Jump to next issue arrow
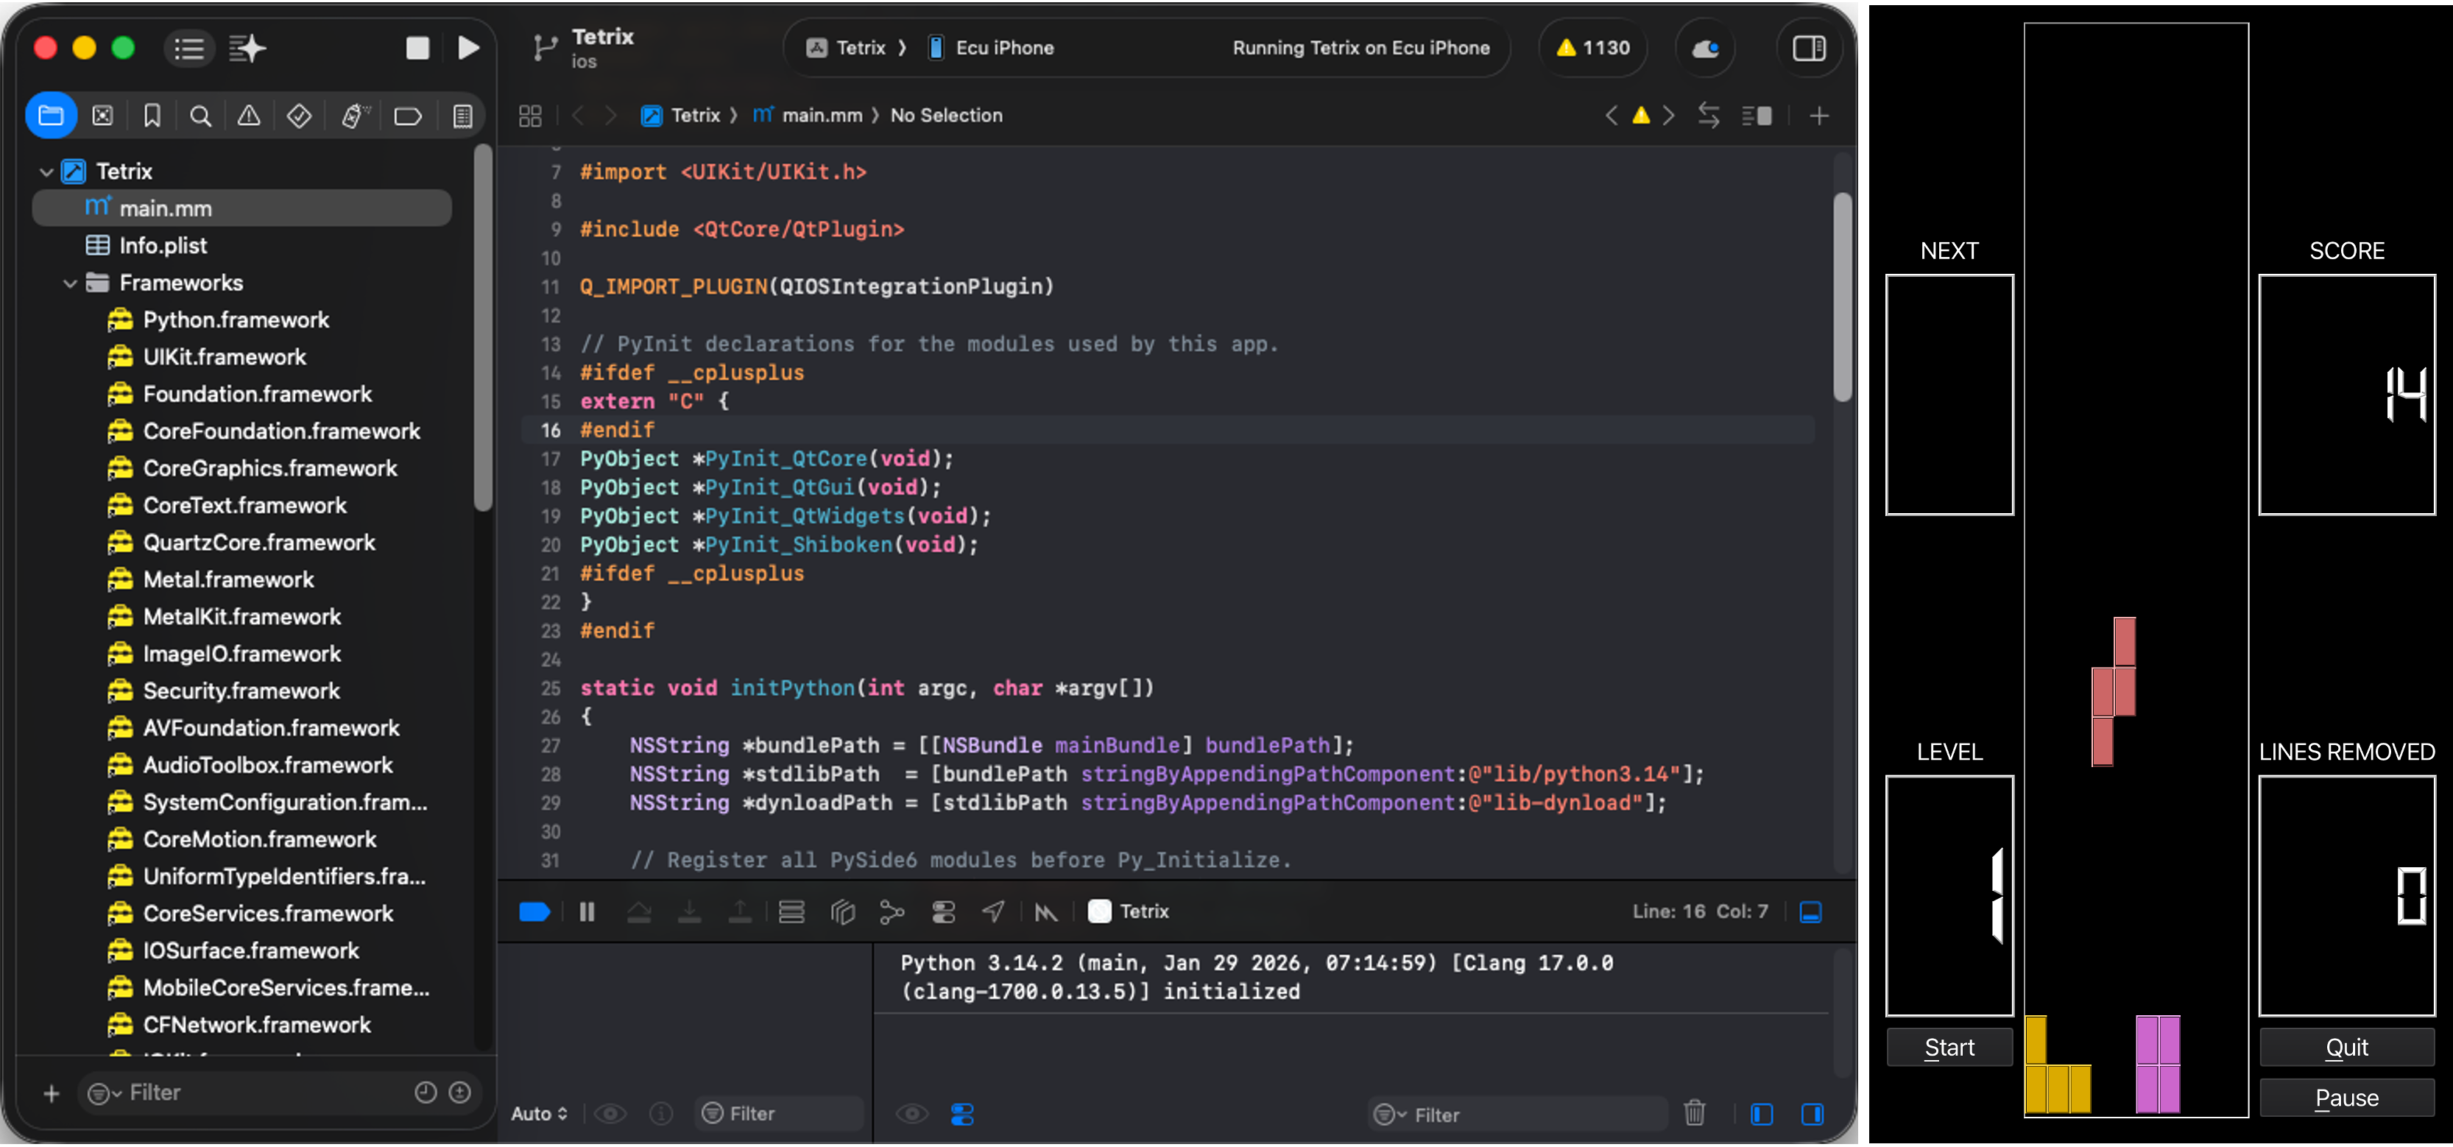Viewport: 2453px width, 1147px height. point(1668,116)
